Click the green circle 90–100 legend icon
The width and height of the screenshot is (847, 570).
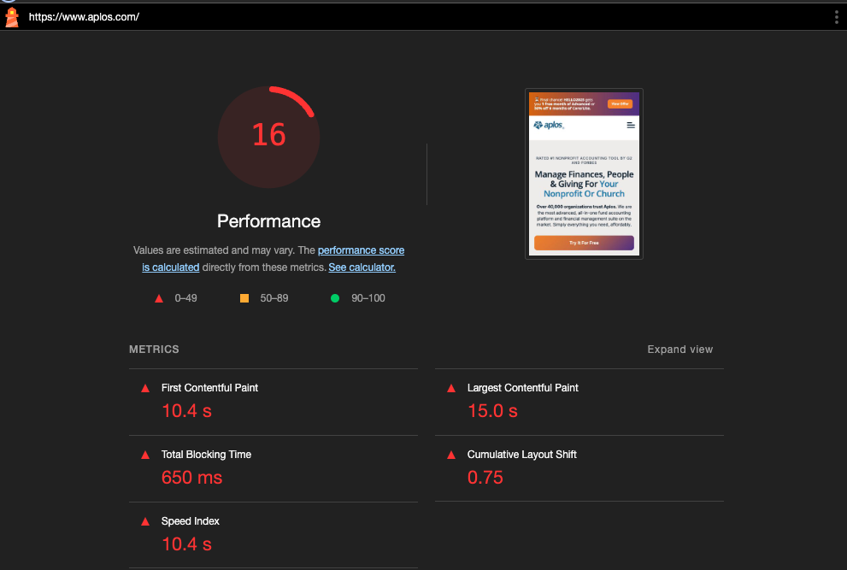tap(335, 298)
